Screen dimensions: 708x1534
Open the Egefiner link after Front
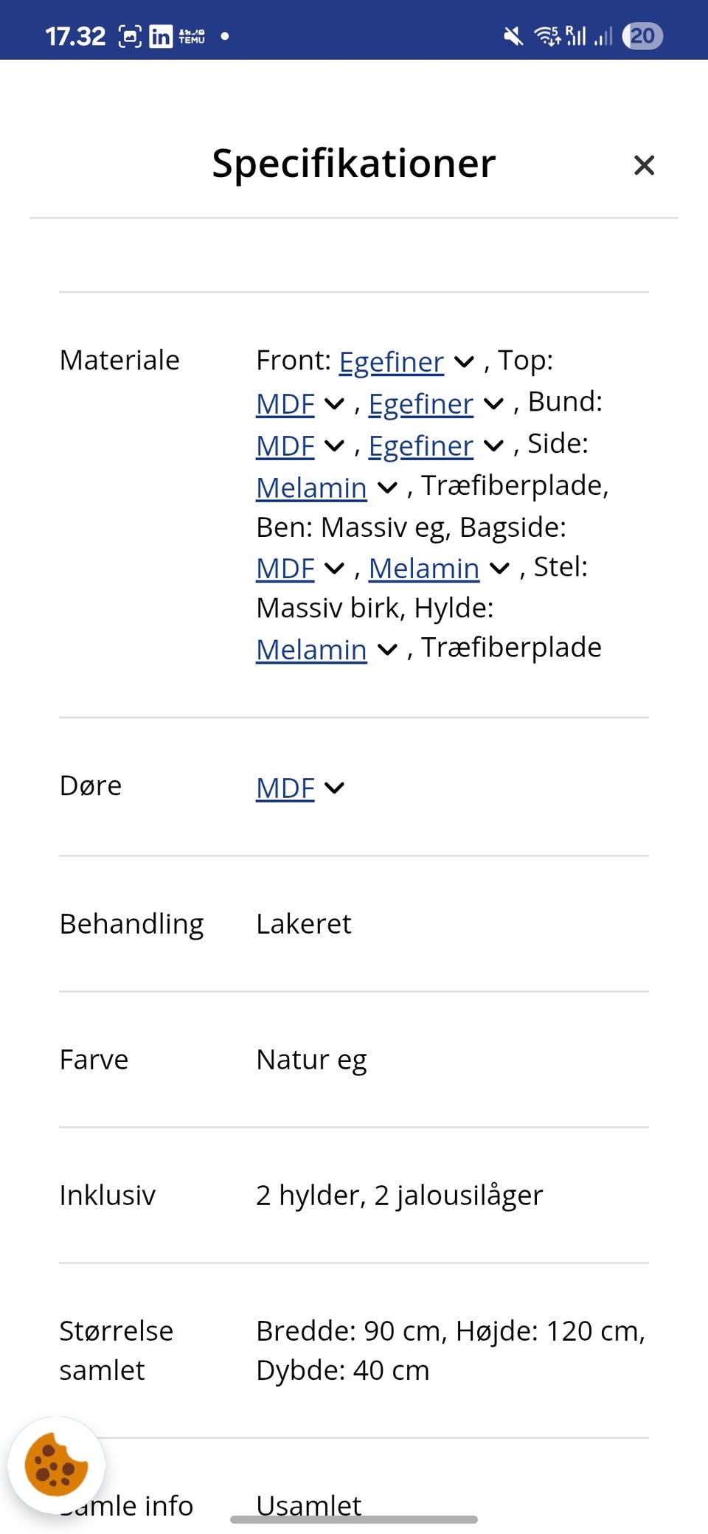click(x=391, y=362)
